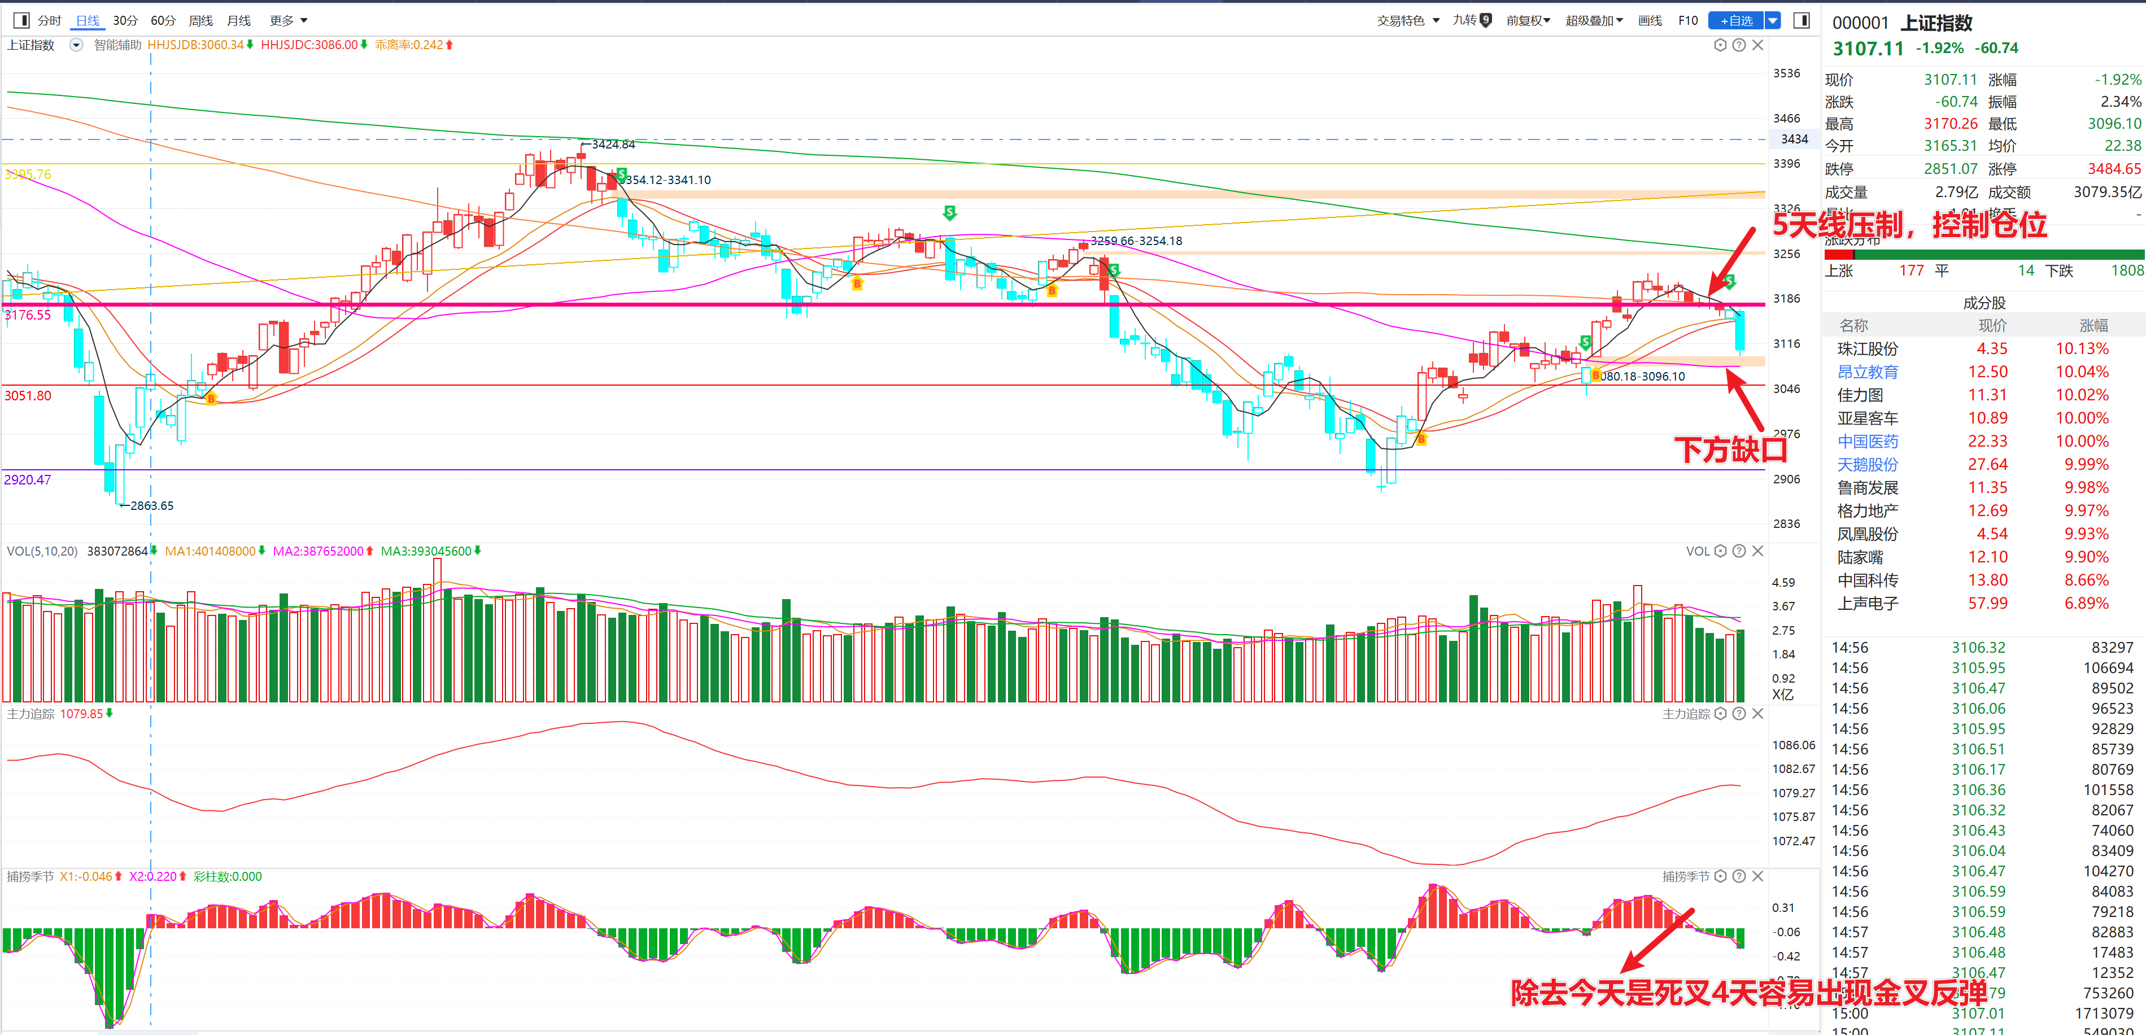Open VOL panel settings hexagon icon

(1720, 551)
